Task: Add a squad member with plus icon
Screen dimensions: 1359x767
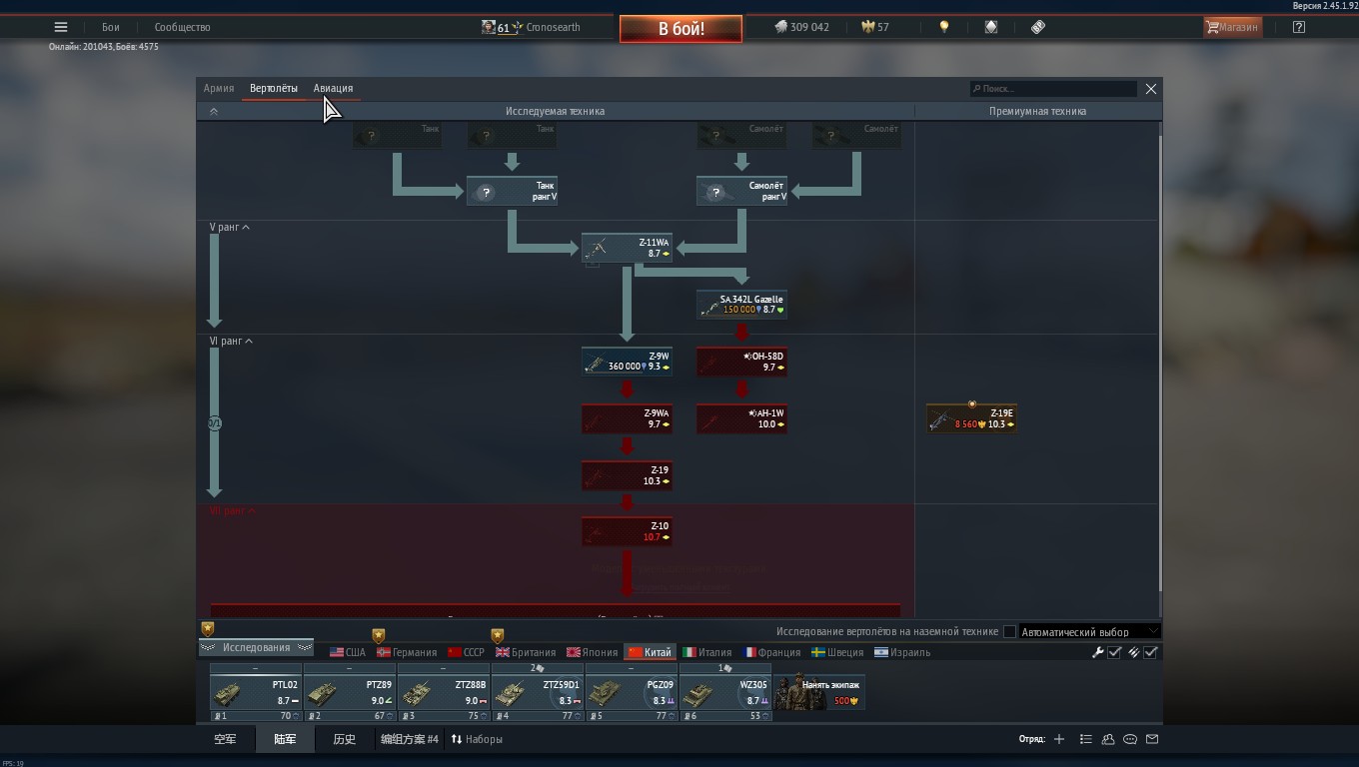Action: [1059, 739]
